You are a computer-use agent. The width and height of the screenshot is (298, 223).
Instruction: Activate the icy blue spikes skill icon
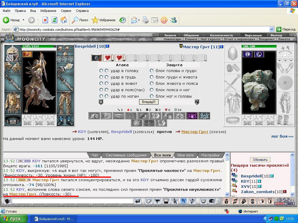[204, 116]
